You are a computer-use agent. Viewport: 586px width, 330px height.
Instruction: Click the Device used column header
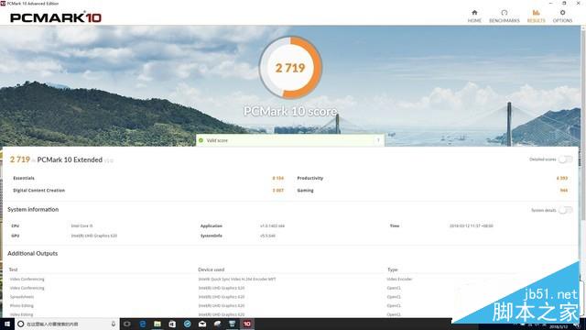click(x=212, y=269)
